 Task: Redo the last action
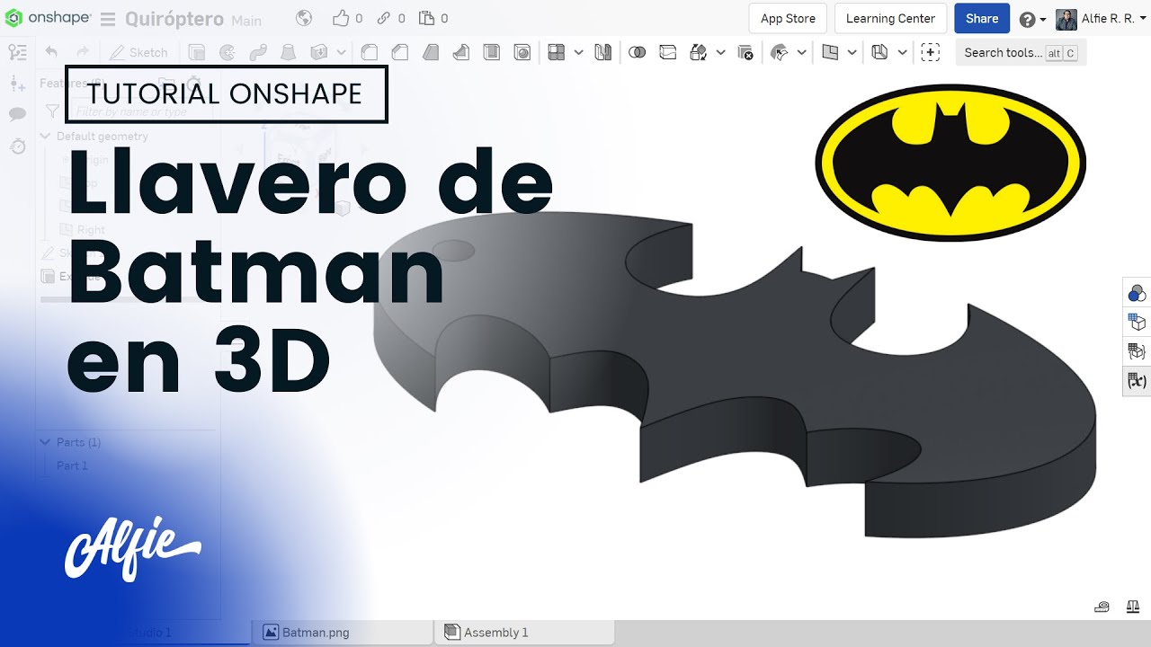click(82, 52)
